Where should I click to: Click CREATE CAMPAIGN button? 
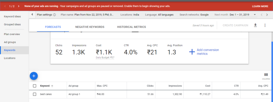click(235, 25)
